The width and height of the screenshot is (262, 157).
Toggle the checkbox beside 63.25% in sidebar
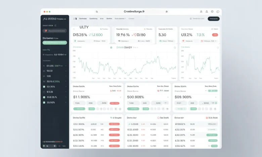(x=44, y=97)
